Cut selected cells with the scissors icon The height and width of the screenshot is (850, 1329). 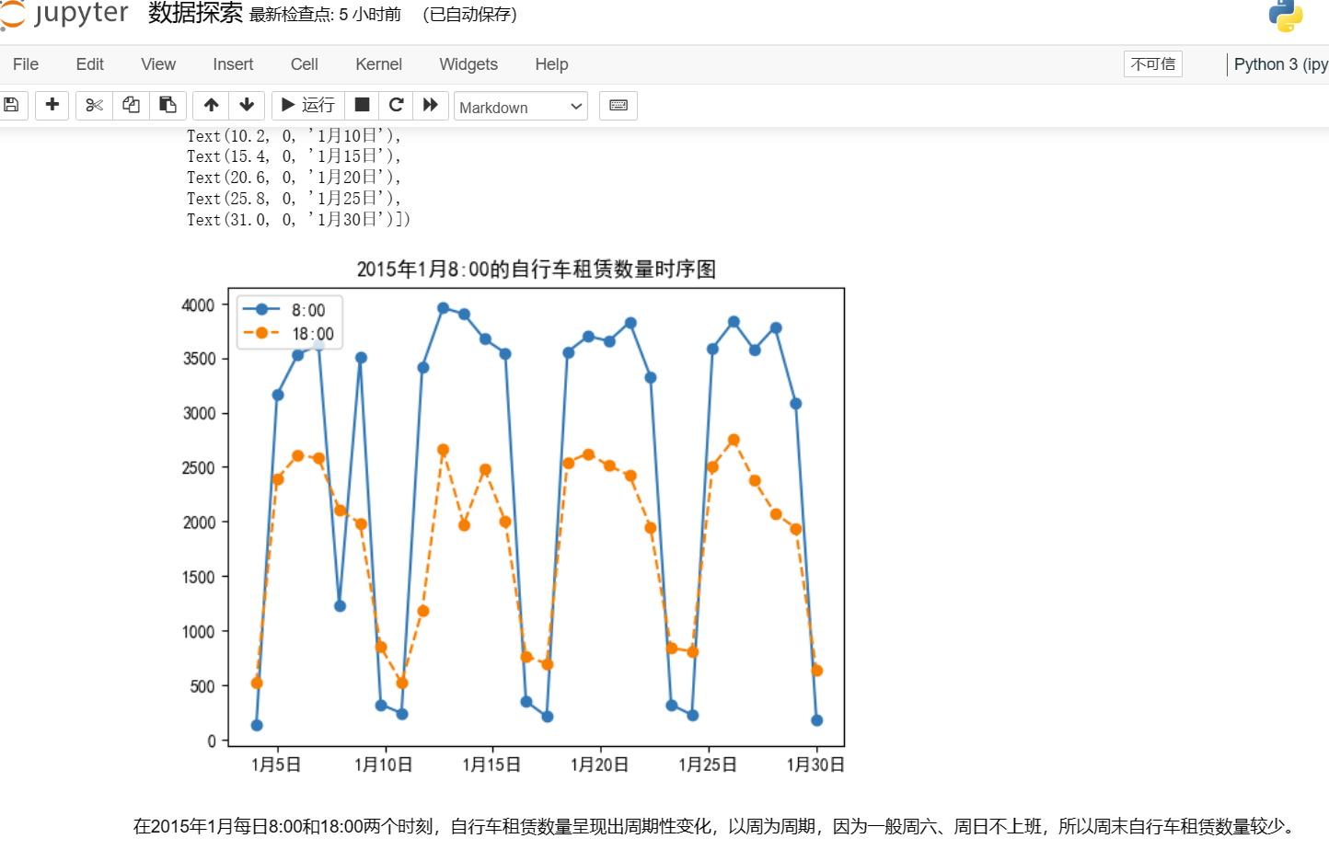point(94,105)
